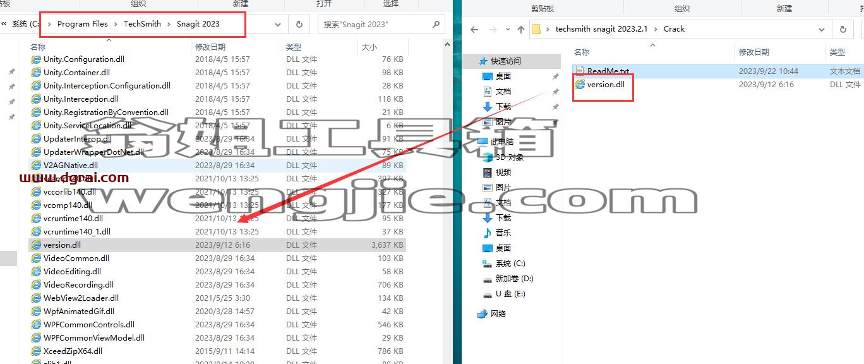Click the 网络 network icon in sidebar
Image resolution: width=864 pixels, height=364 pixels.
(483, 314)
